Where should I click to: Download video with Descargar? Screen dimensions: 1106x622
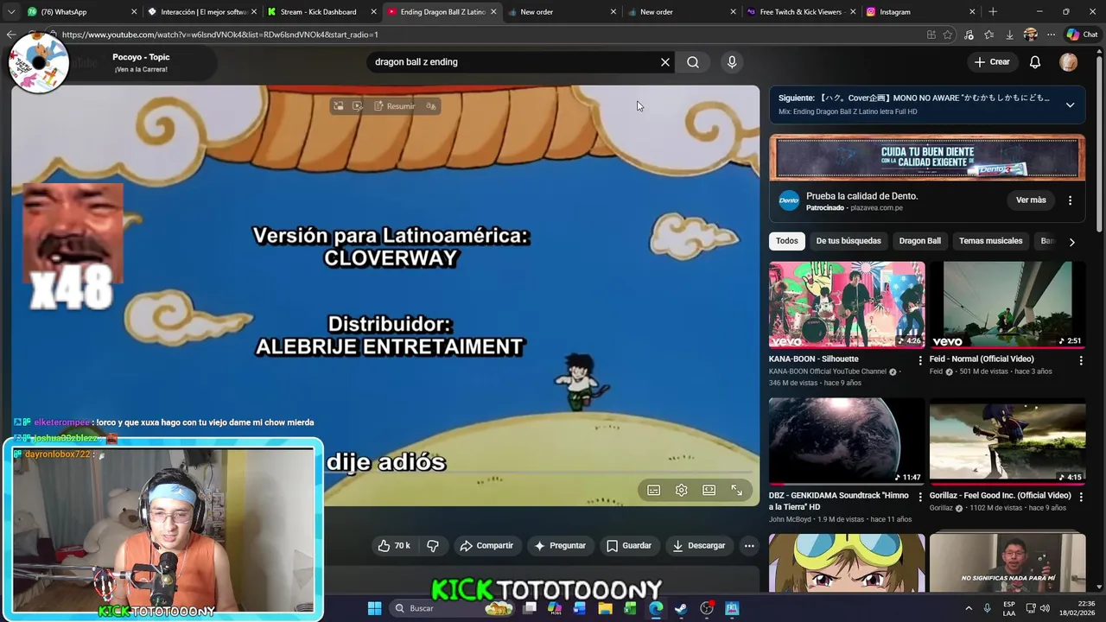click(699, 546)
